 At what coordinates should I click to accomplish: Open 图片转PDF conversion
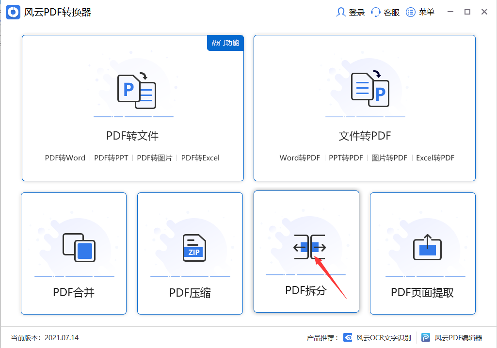point(389,158)
